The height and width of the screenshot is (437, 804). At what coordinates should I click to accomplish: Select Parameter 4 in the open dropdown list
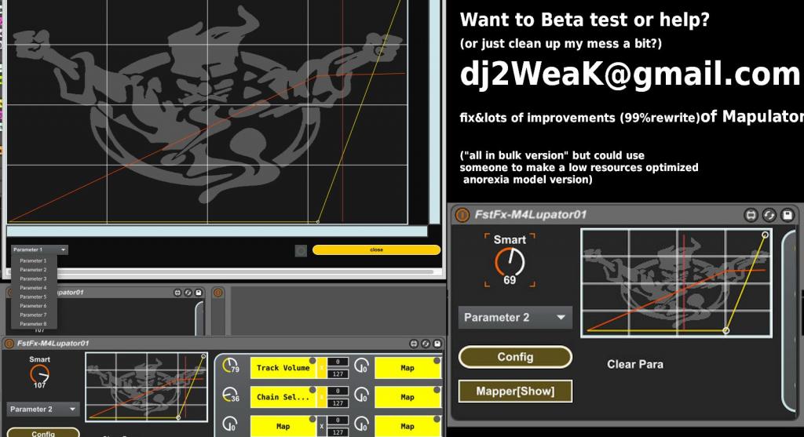coord(33,288)
